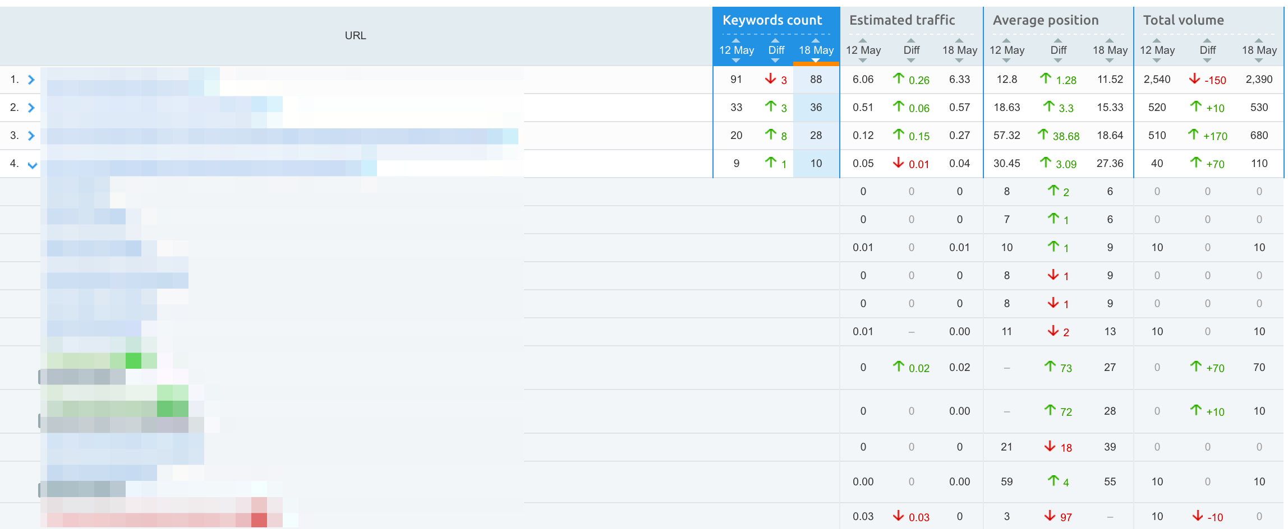Click ascending arrow above Keywords count 12 May
The width and height of the screenshot is (1288, 529).
tap(736, 40)
